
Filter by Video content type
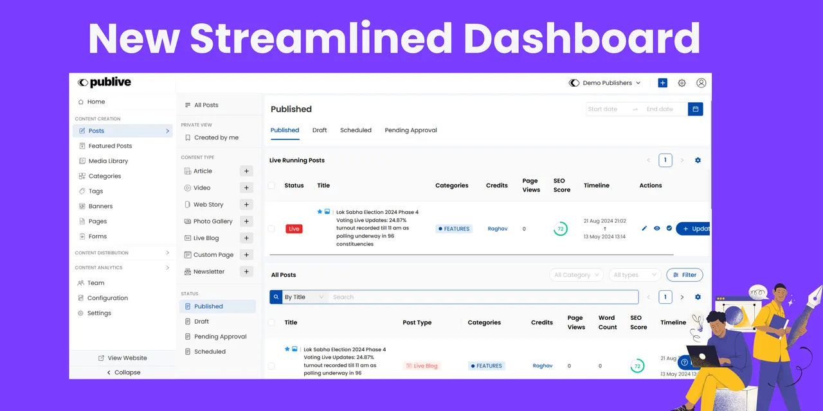201,188
